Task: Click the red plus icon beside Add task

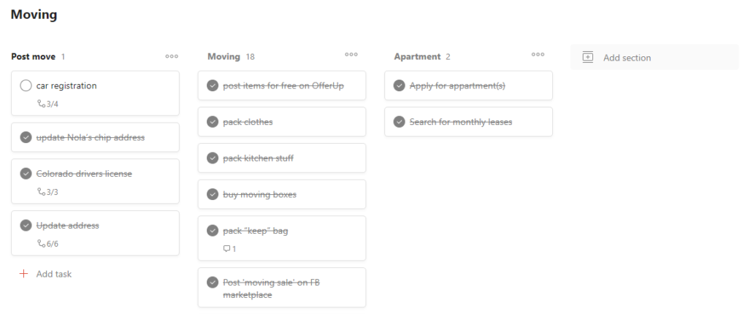Action: (23, 274)
